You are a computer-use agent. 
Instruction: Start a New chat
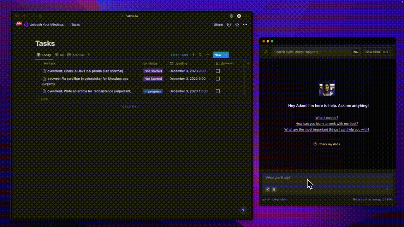click(376, 52)
